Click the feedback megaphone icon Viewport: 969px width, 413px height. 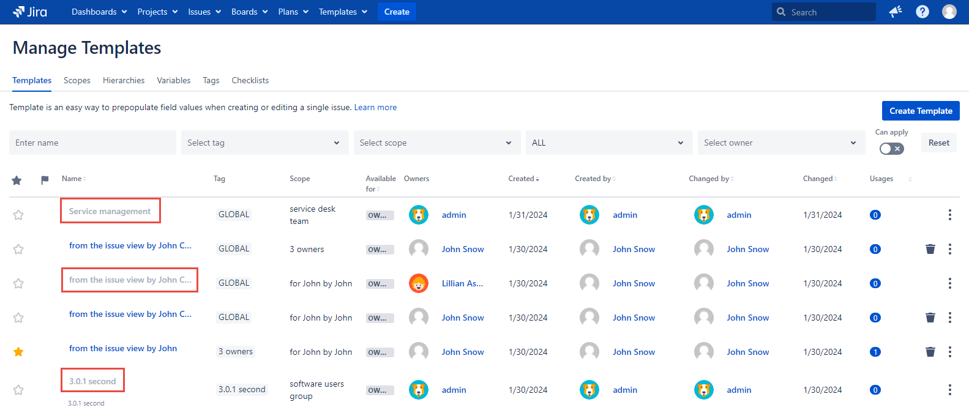(x=896, y=12)
